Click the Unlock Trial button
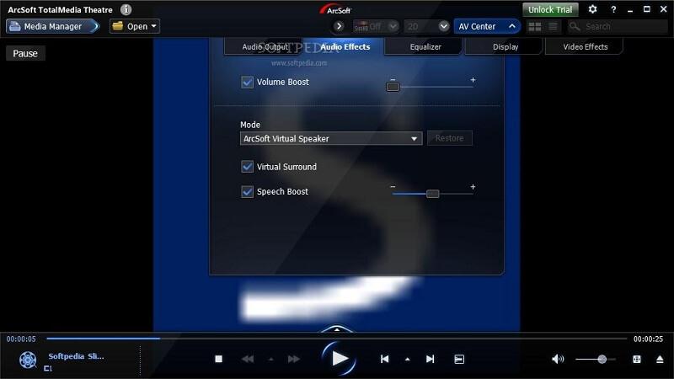The height and width of the screenshot is (379, 674). click(550, 9)
